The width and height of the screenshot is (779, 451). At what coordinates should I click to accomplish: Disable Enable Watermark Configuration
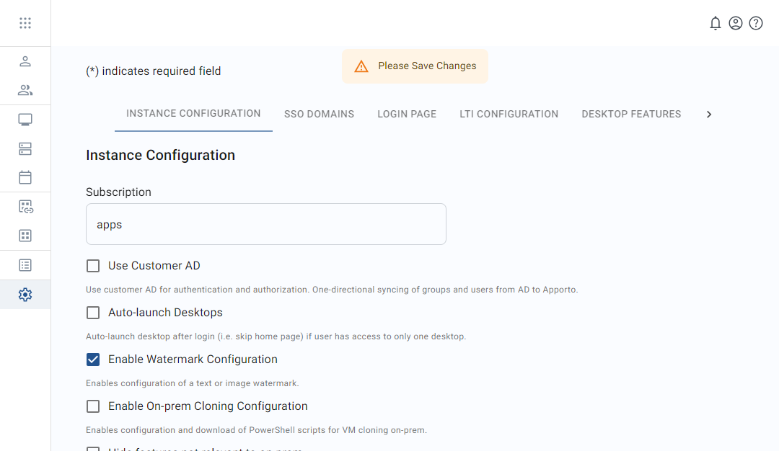click(92, 359)
